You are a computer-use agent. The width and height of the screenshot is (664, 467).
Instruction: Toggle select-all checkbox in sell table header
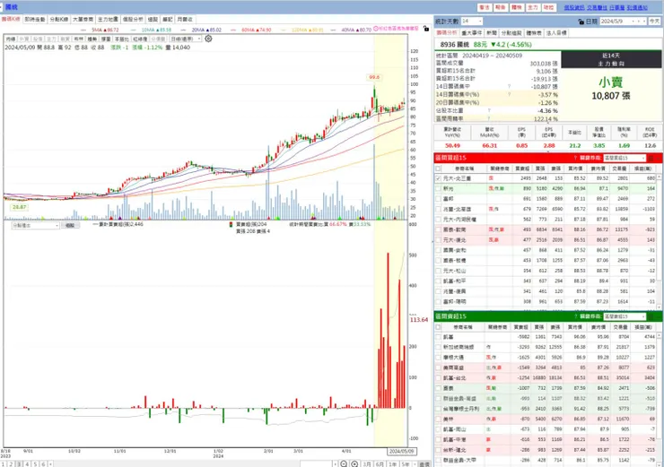click(438, 327)
